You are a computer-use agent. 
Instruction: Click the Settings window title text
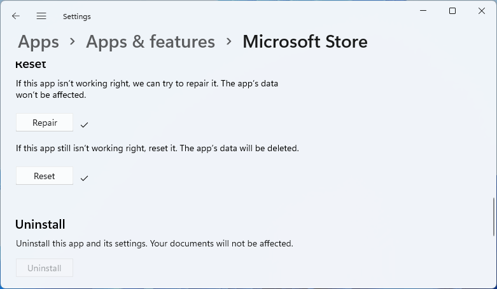(x=77, y=17)
